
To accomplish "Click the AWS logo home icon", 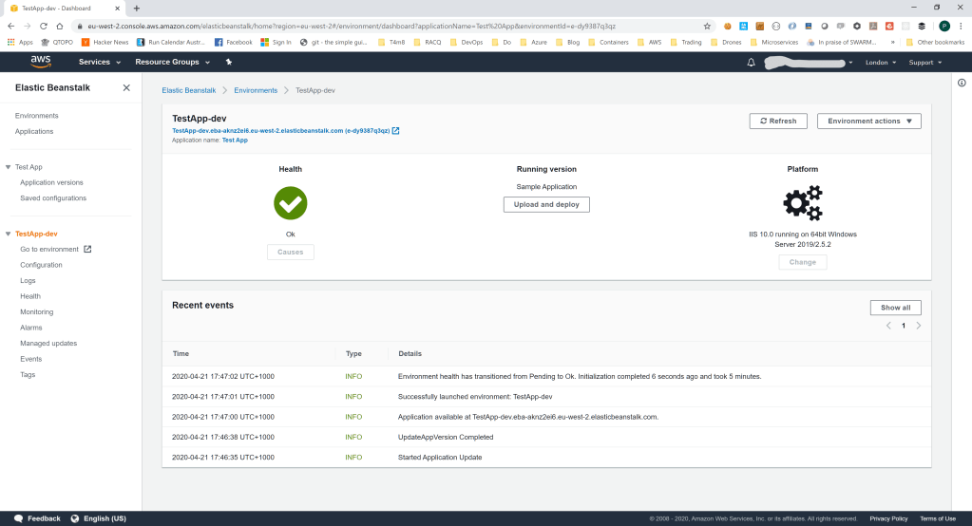I will (40, 62).
